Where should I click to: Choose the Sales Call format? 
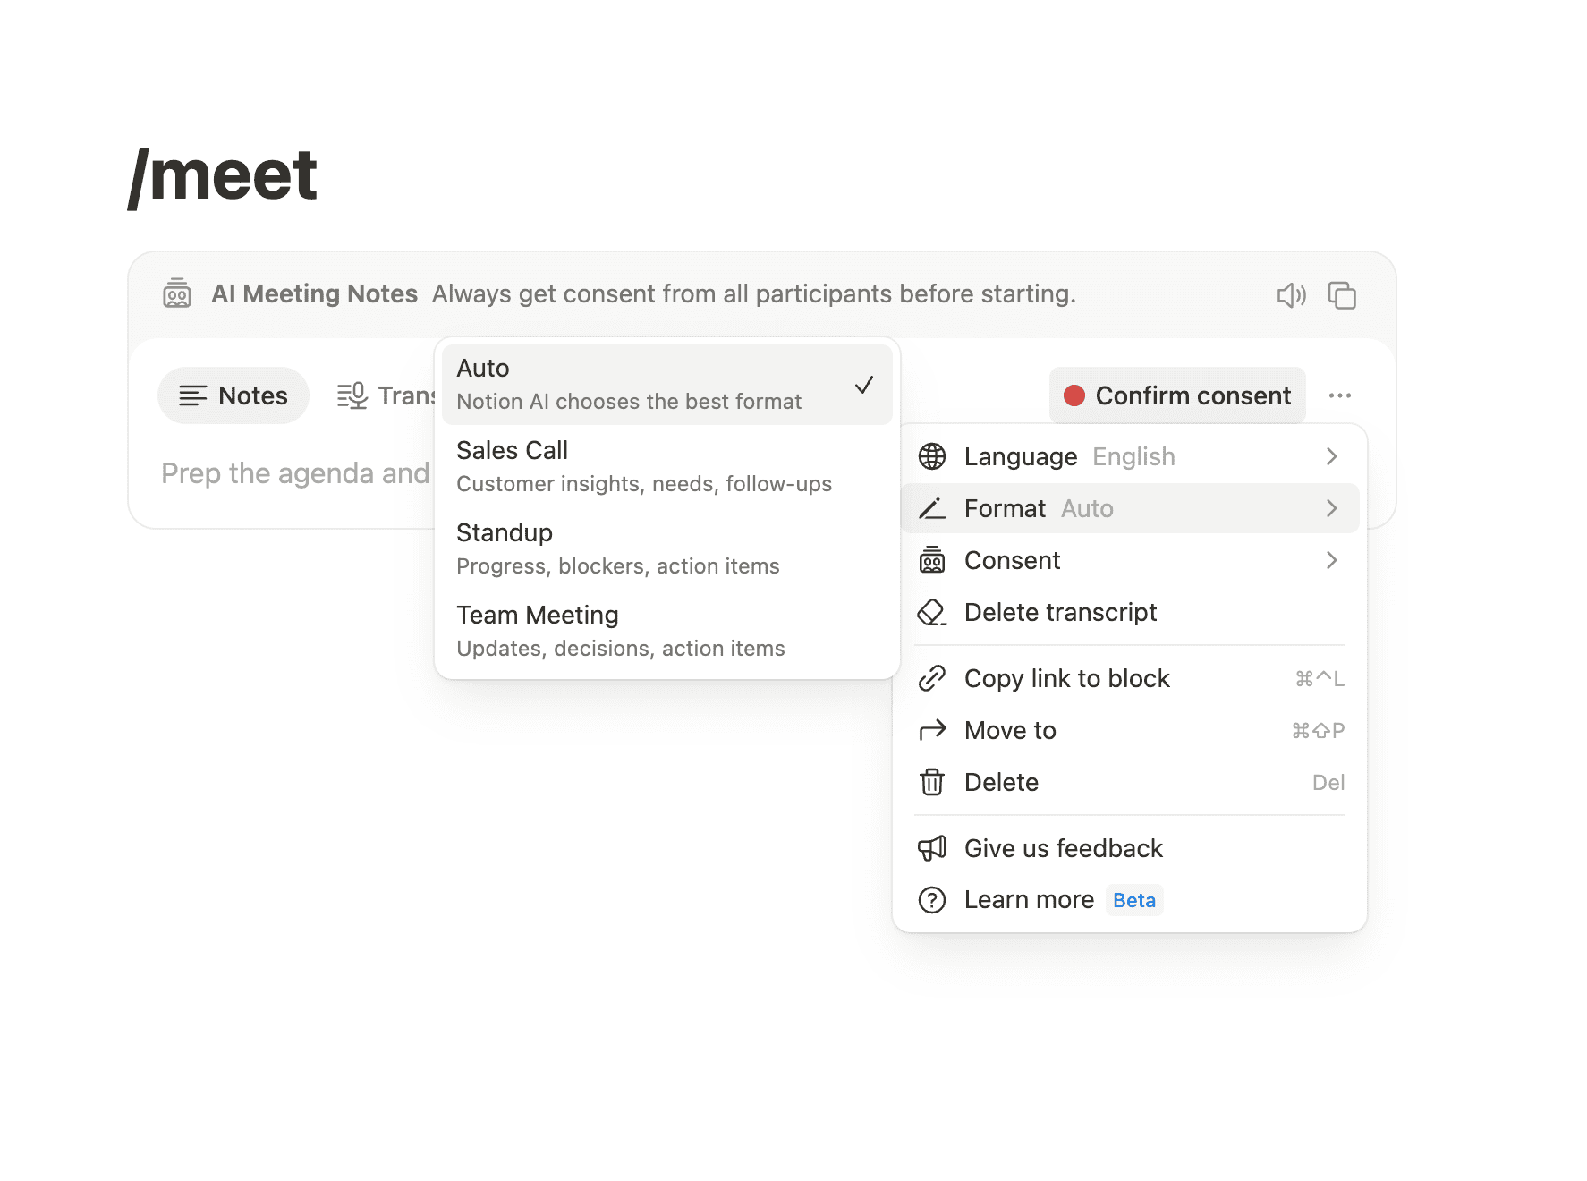tap(666, 467)
